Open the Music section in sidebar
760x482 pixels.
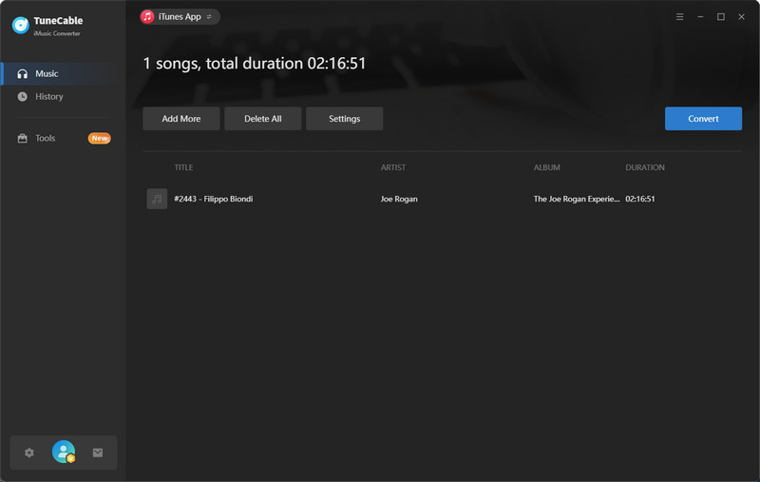(63, 74)
